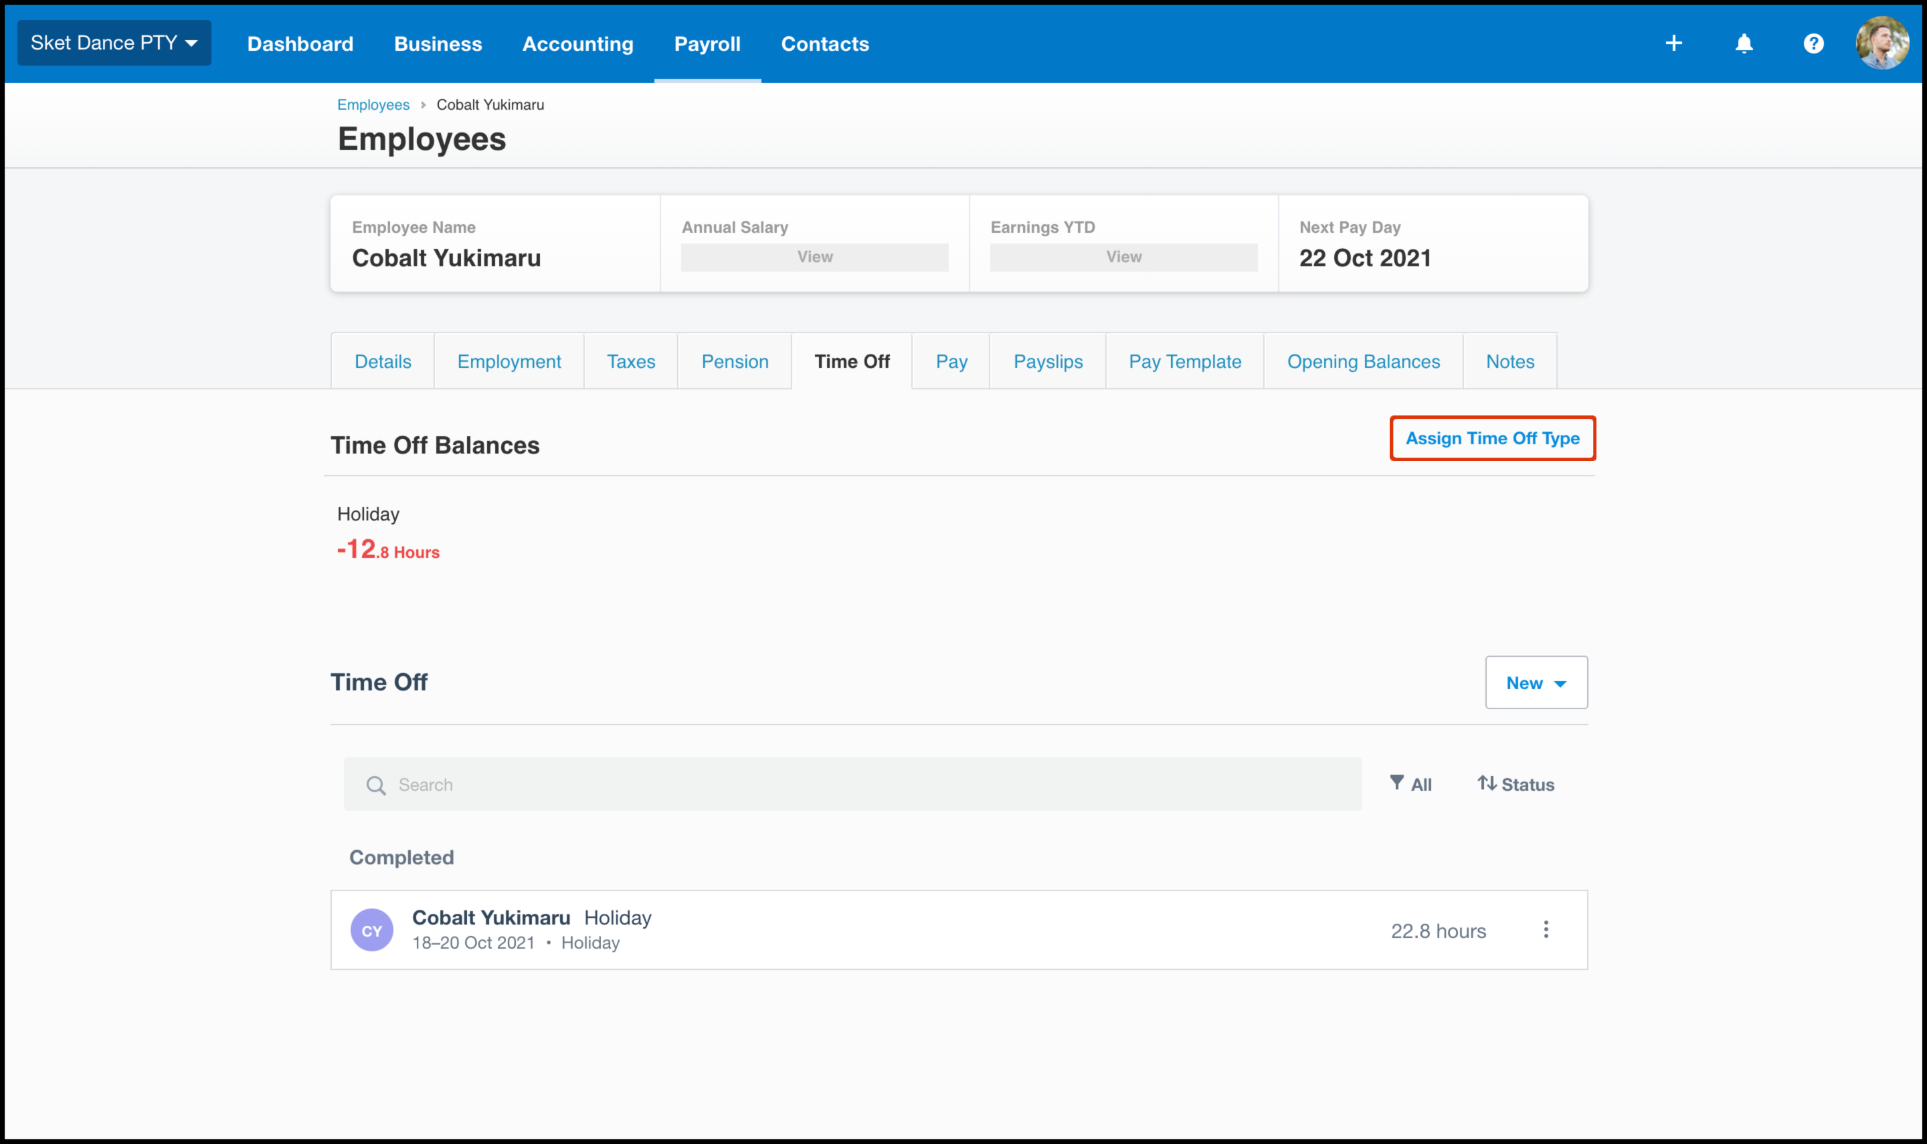View the Annual Salary
This screenshot has width=1927, height=1144.
[814, 258]
